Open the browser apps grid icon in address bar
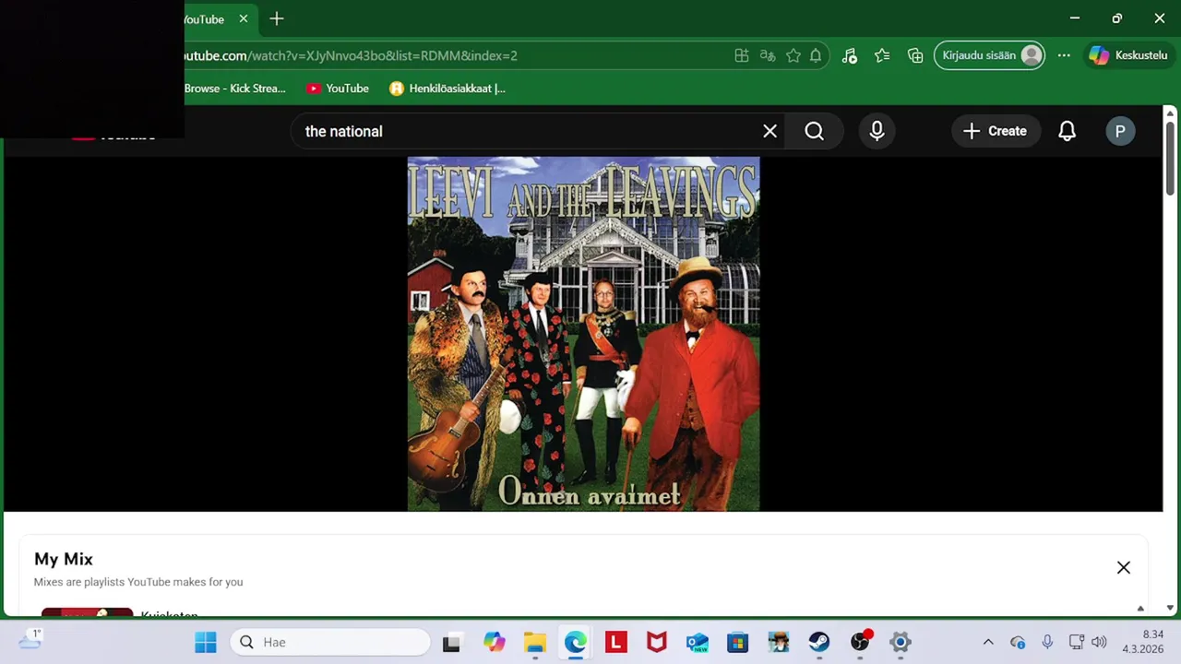 pyautogui.click(x=742, y=55)
